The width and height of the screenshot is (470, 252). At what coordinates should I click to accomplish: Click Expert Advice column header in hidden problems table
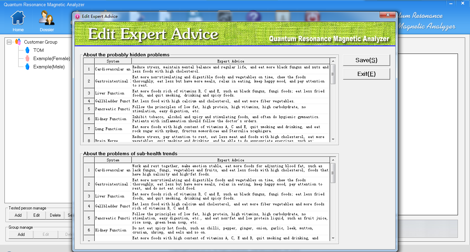coord(231,61)
